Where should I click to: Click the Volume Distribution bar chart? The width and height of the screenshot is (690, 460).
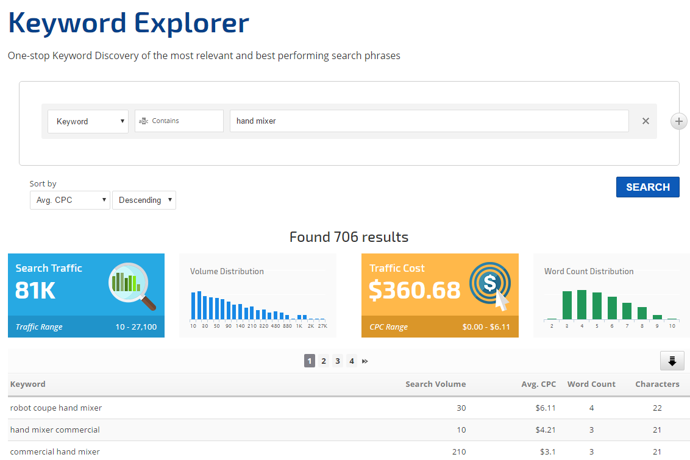[258, 304]
